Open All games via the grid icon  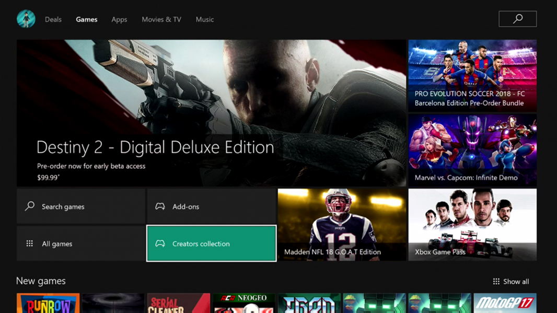[29, 244]
